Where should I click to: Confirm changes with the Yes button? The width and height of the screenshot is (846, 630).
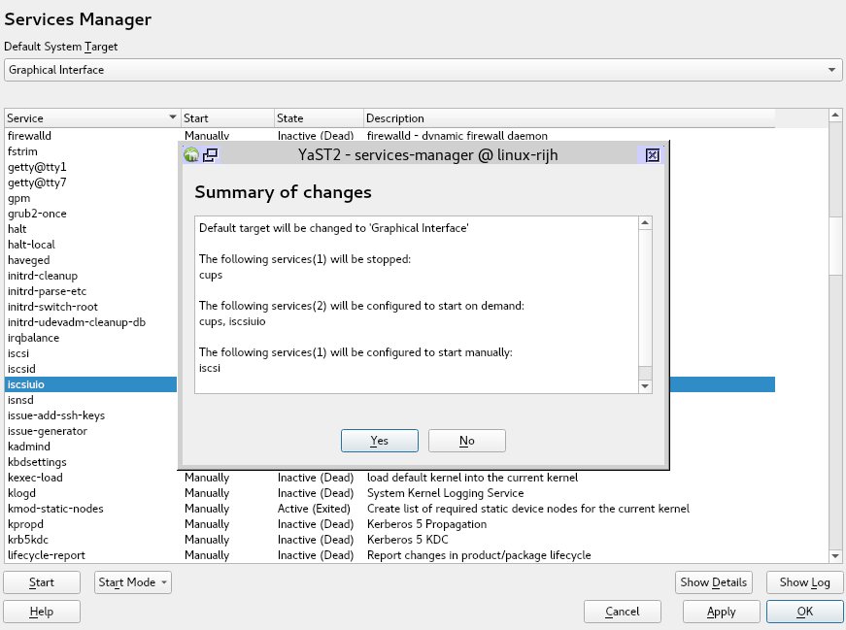(380, 441)
